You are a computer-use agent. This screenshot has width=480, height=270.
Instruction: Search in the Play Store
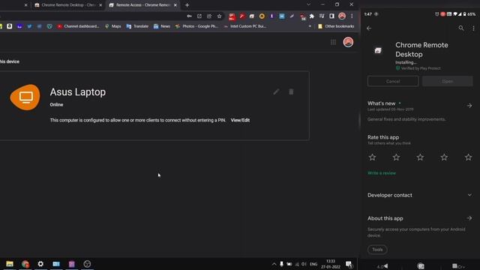point(461,28)
